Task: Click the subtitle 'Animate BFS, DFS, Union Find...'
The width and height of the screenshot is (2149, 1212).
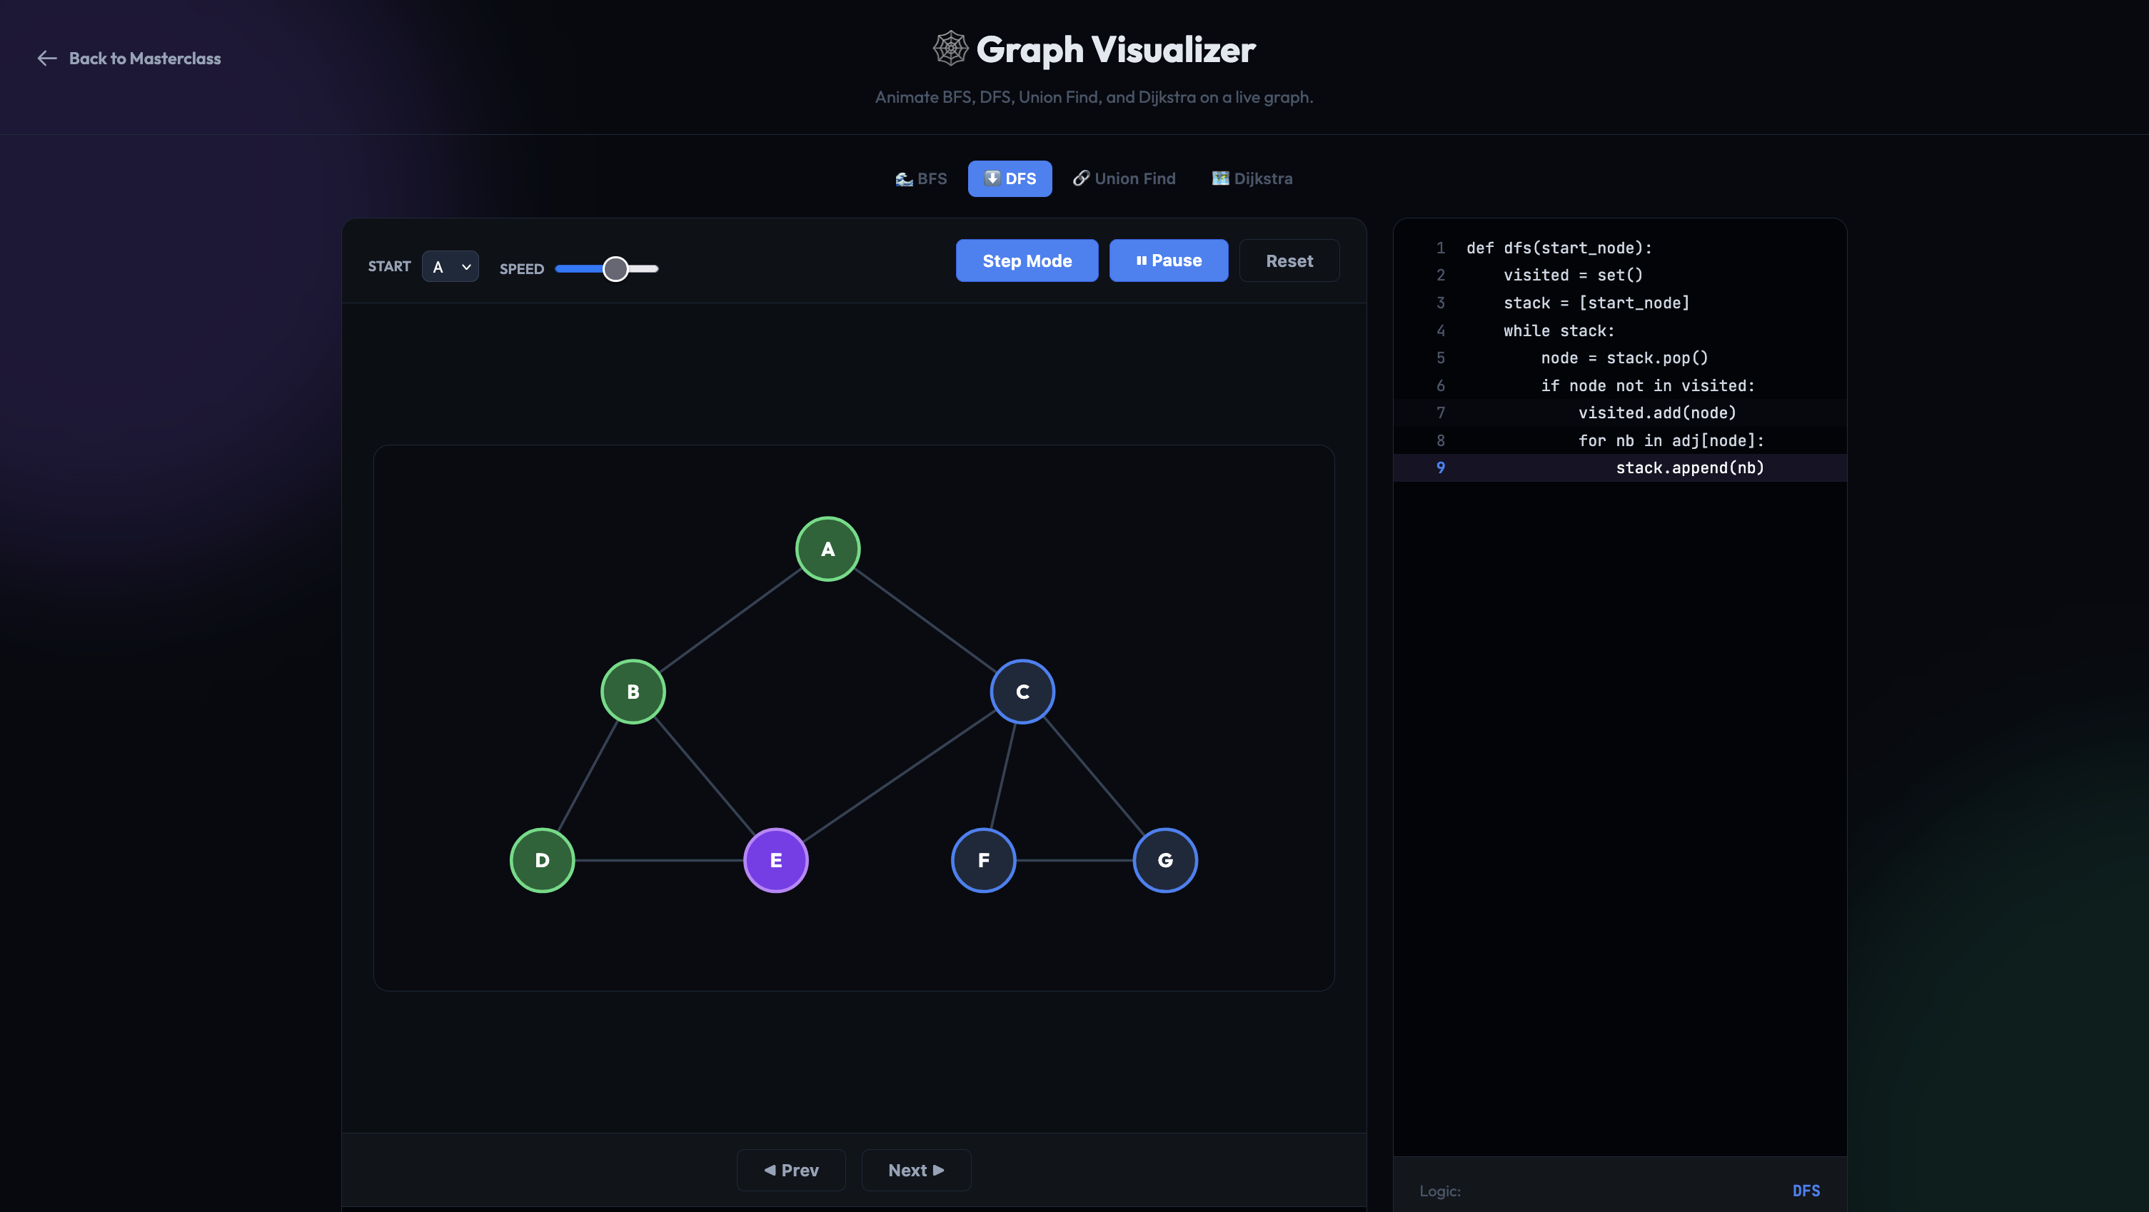Action: tap(1094, 97)
